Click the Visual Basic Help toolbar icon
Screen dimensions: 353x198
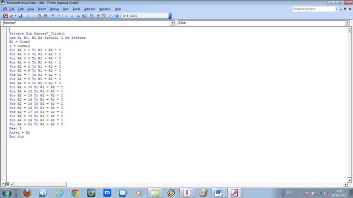(x=117, y=16)
